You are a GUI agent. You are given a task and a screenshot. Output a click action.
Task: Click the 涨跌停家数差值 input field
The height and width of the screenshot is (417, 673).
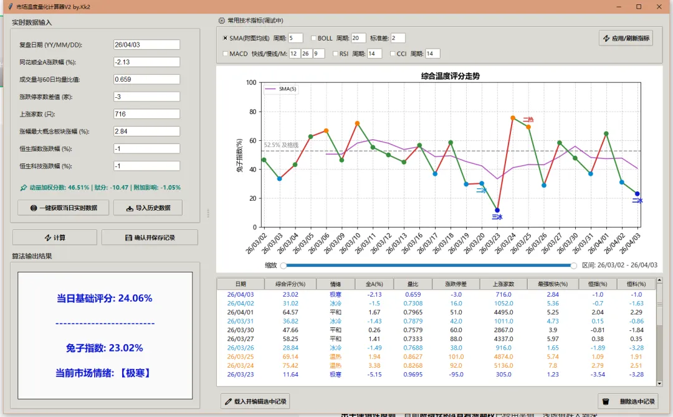[x=147, y=97]
